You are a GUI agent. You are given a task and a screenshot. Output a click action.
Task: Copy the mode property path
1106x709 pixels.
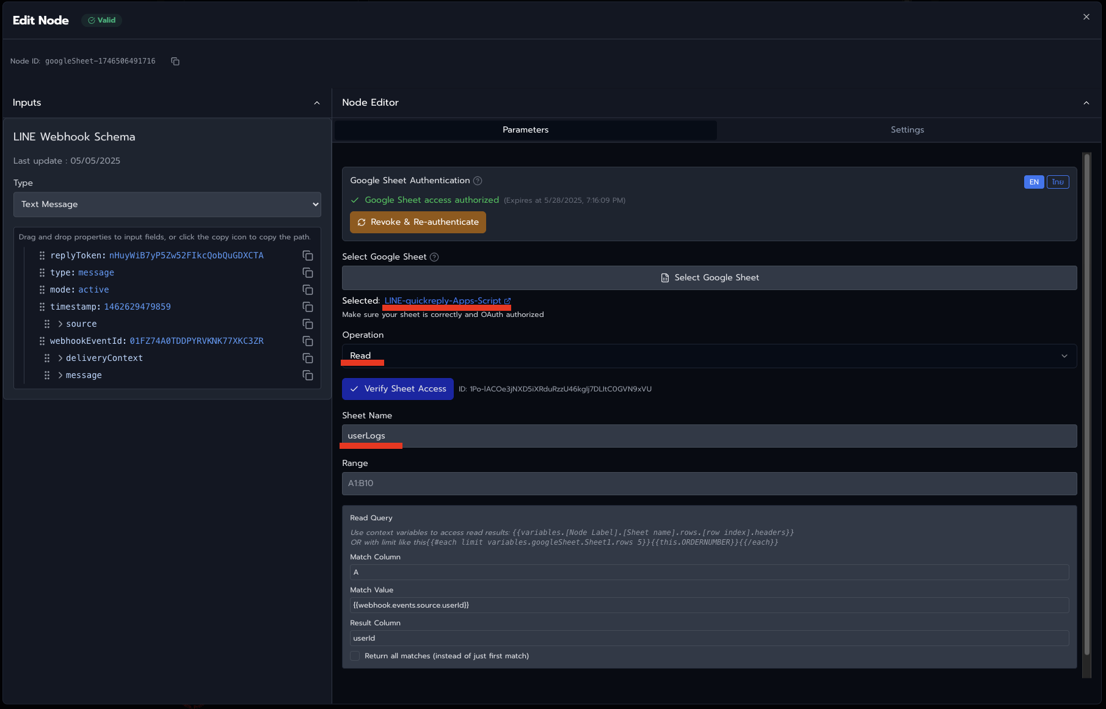point(308,290)
